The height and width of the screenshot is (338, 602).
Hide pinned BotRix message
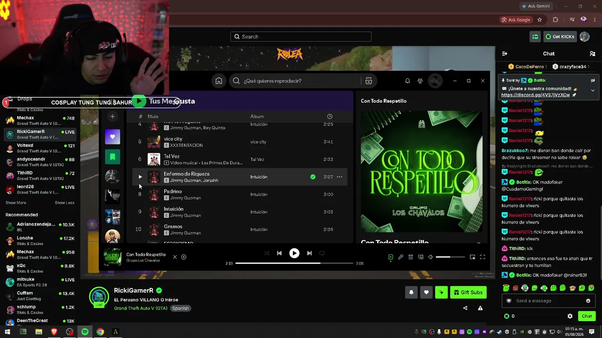pos(593,81)
